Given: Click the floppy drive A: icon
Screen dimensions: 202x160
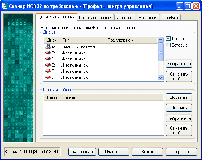Looking at the screenshot, I should coord(48,47).
